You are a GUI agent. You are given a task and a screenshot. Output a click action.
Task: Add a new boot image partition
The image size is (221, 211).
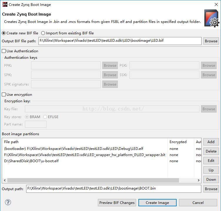(x=211, y=142)
